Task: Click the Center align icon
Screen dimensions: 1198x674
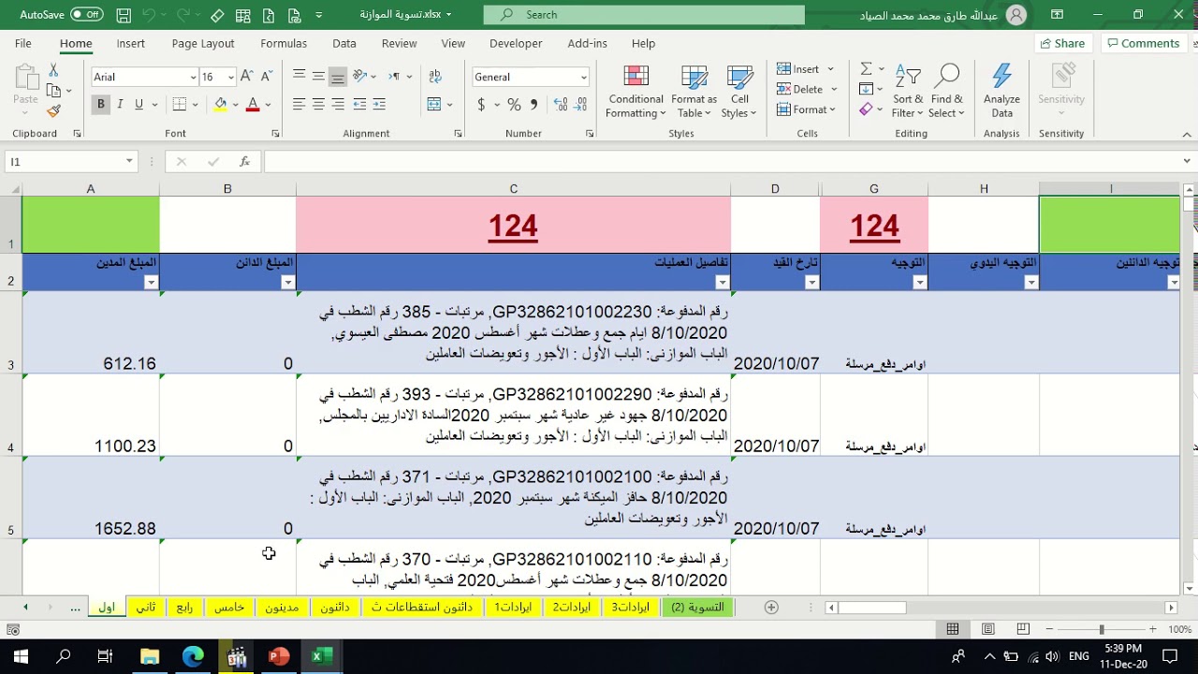Action: pos(318,105)
